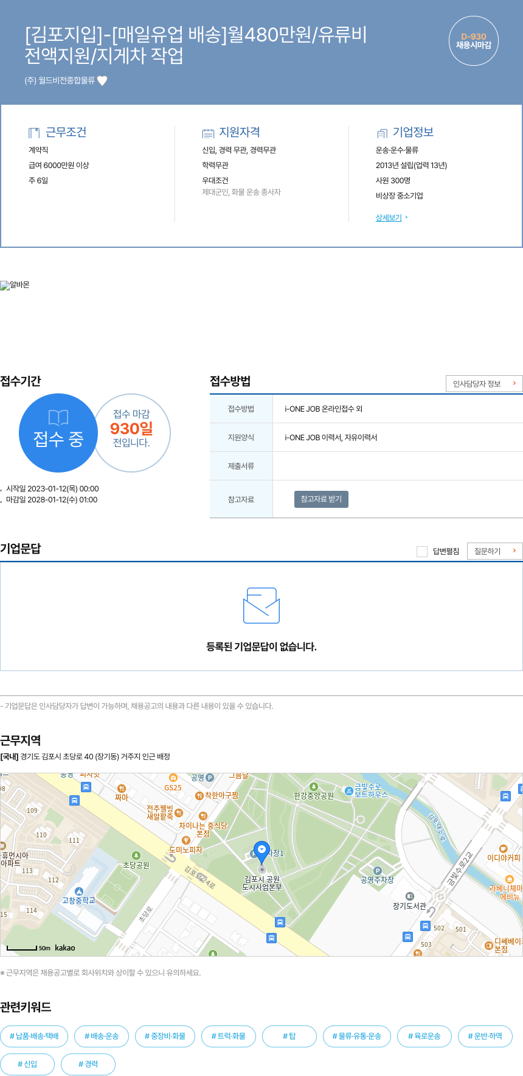
Task: Select the #탑 keyword tag
Action: 289,1036
